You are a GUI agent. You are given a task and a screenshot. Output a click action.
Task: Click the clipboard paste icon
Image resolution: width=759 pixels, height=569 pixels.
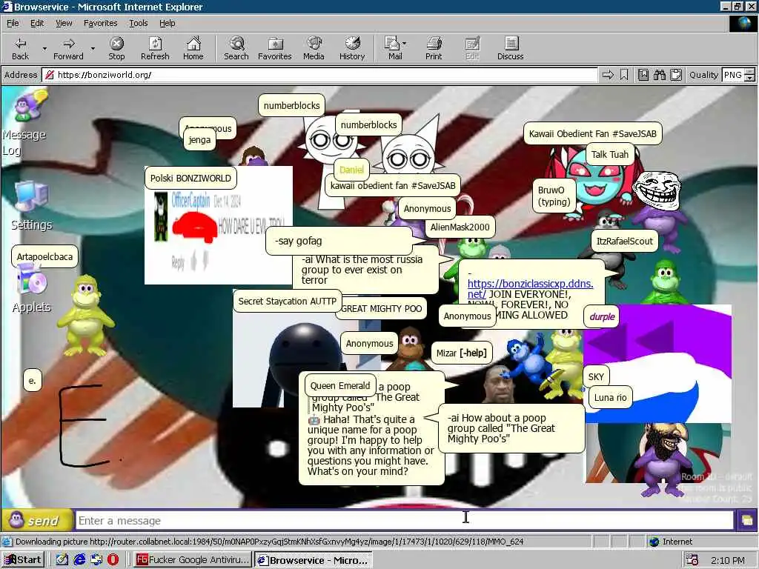[x=676, y=75]
